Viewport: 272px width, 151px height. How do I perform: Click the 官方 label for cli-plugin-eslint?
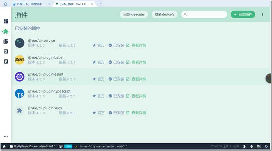tap(101, 79)
